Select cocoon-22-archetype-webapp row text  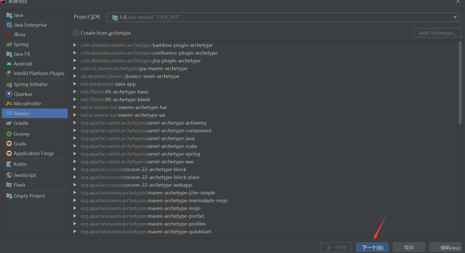click(136, 185)
